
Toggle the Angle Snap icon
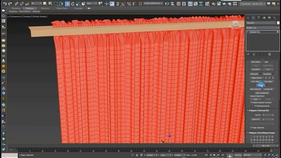click(x=123, y=4)
